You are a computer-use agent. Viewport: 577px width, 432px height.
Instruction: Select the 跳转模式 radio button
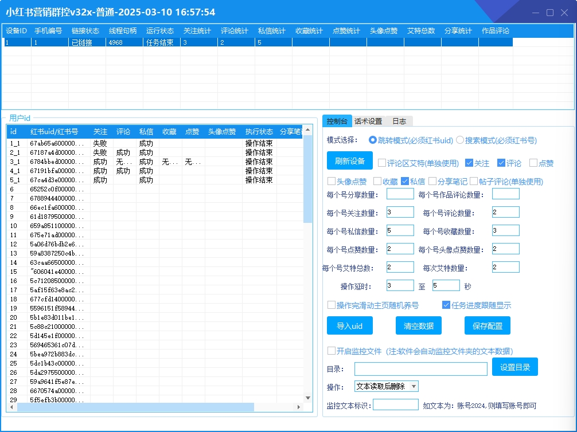point(372,140)
